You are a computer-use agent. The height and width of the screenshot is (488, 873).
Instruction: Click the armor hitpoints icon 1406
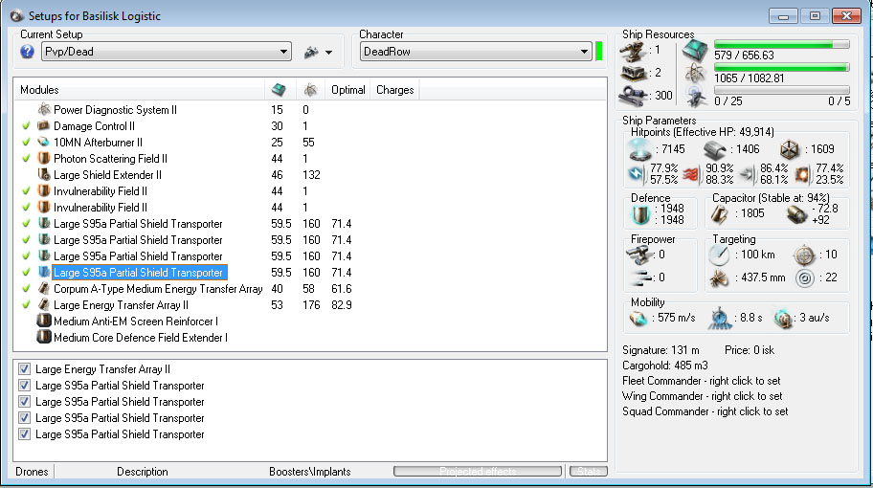coord(714,149)
